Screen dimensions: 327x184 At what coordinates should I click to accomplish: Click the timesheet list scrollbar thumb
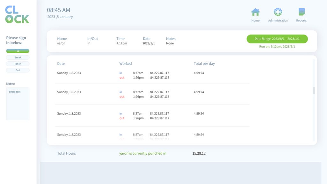click(x=314, y=90)
